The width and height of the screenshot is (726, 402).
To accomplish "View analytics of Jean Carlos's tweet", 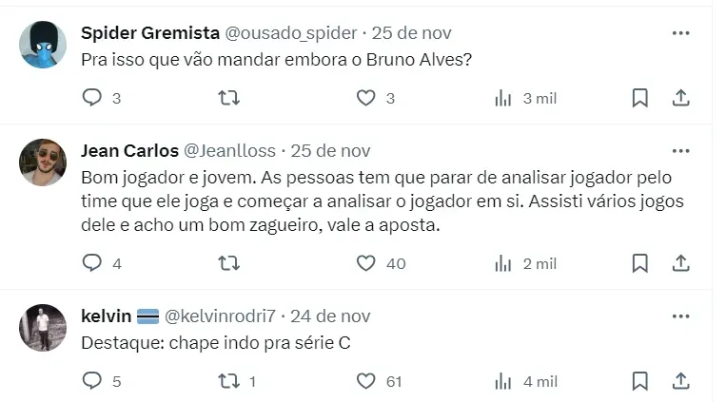I will [503, 263].
